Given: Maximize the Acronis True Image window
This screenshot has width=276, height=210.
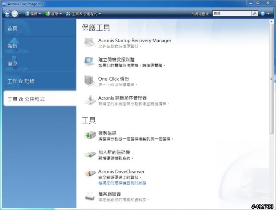Looking at the screenshot, I should point(258,3).
